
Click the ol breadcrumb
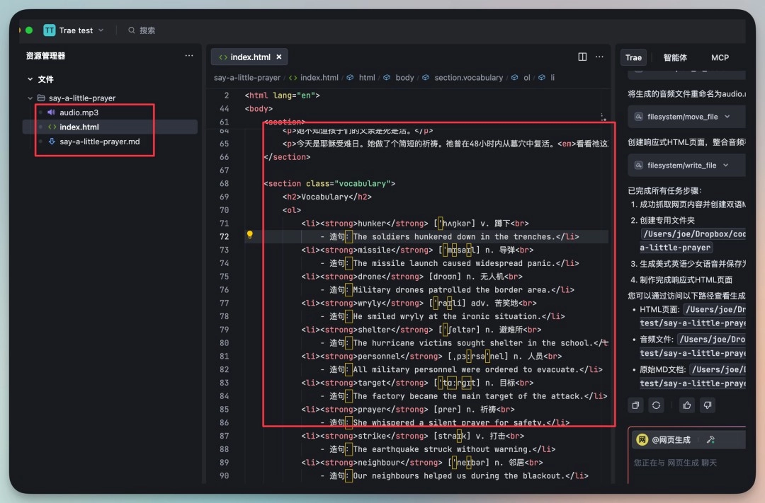tap(526, 78)
